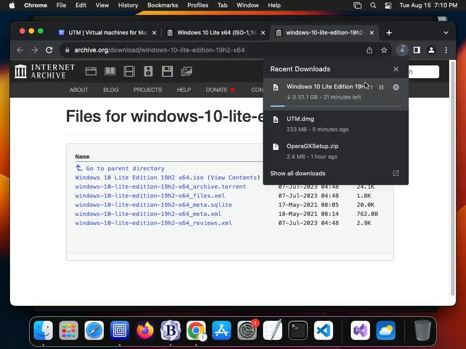Open the Audio speaker icon
466x349 pixels.
click(148, 71)
